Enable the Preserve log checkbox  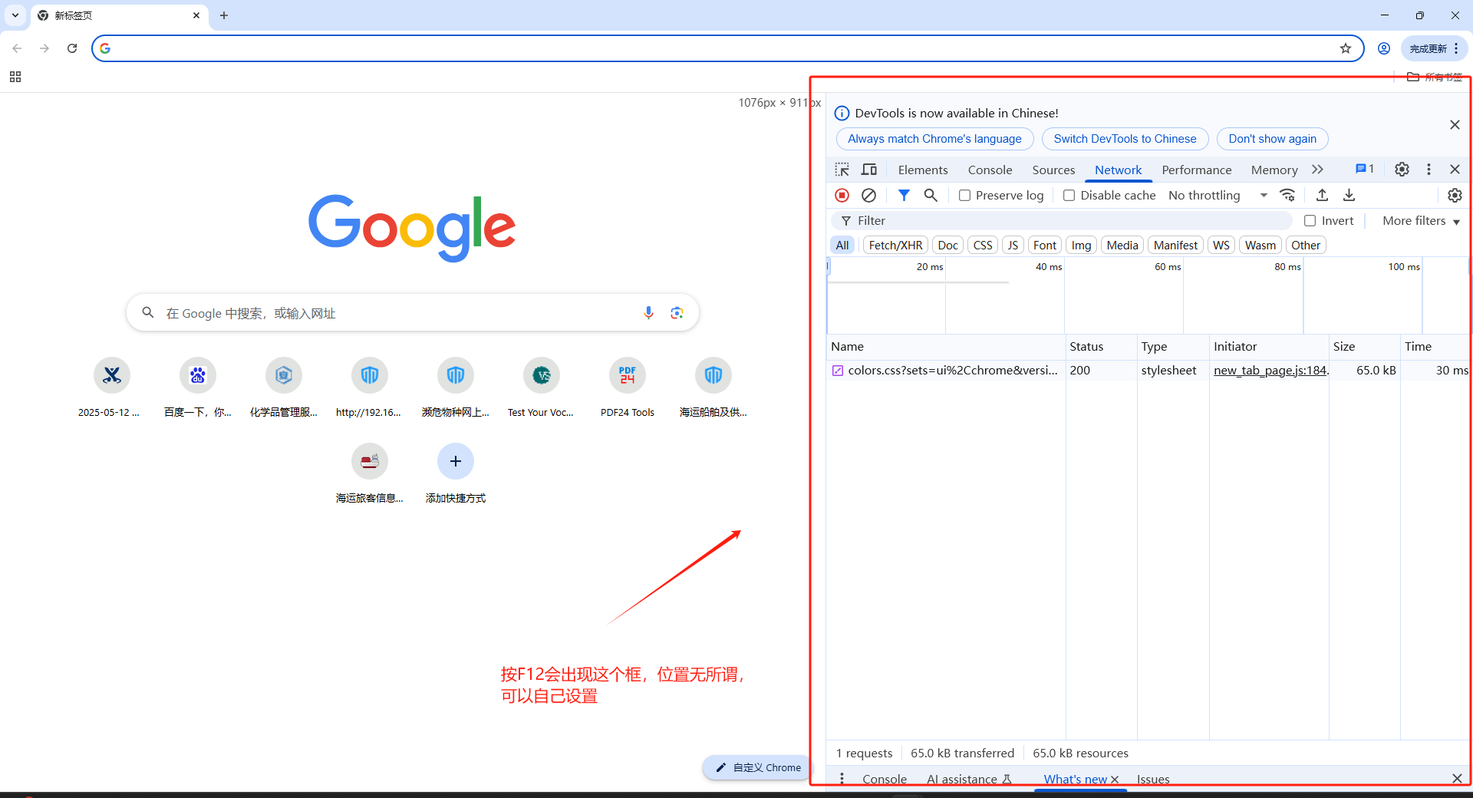[x=965, y=196]
